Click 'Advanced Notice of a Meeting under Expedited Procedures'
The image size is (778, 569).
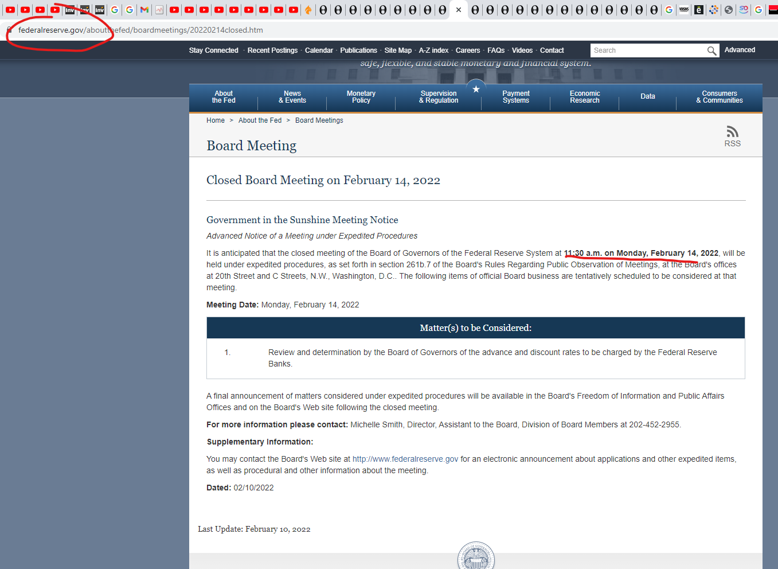tap(312, 236)
